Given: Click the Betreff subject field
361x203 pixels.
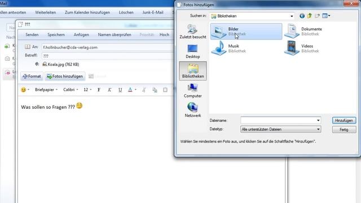Looking at the screenshot, I should [x=107, y=56].
